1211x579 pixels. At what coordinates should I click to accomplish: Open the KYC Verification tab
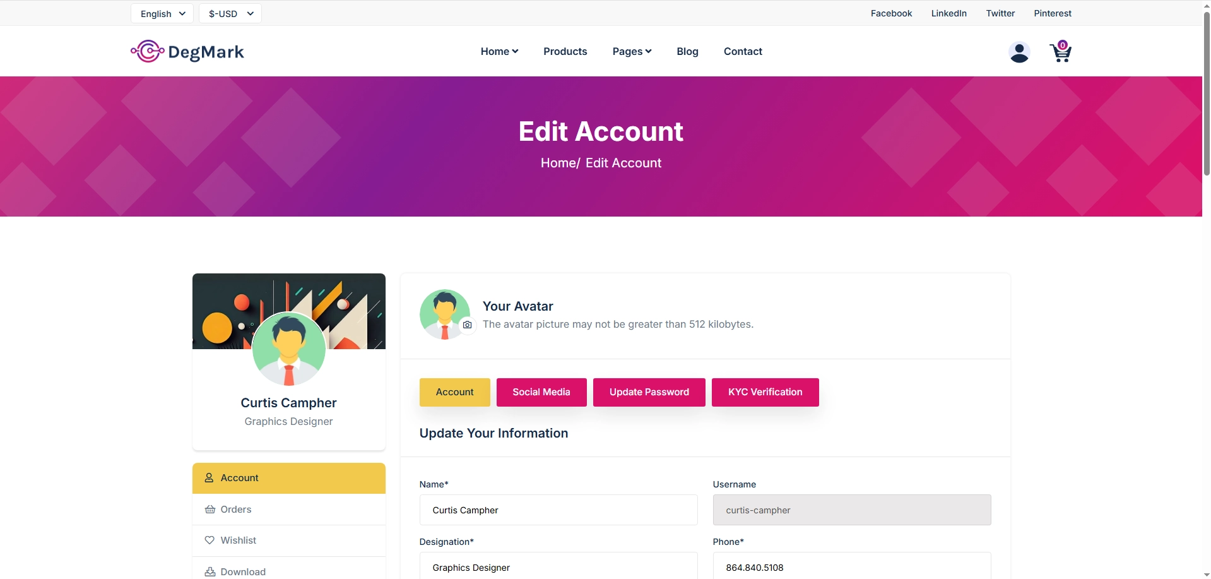[x=765, y=392]
